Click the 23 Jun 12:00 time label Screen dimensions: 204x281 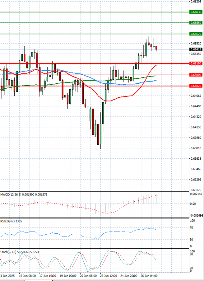click(108, 276)
